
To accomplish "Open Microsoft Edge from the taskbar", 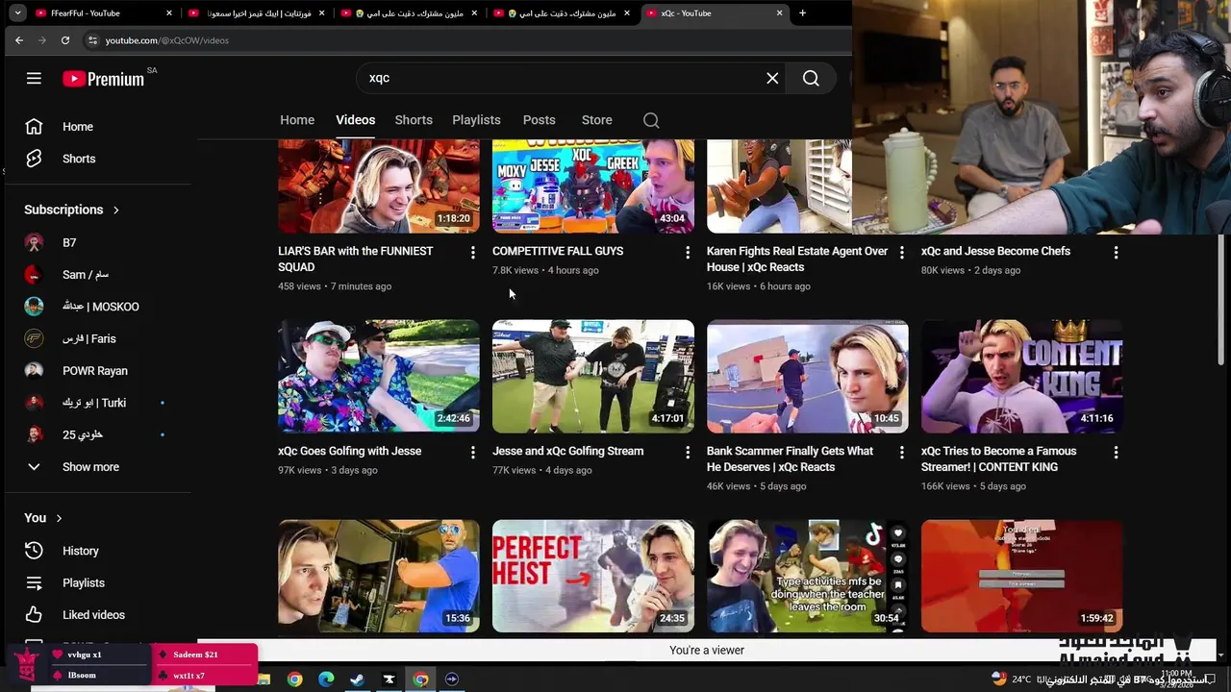I will (x=326, y=680).
